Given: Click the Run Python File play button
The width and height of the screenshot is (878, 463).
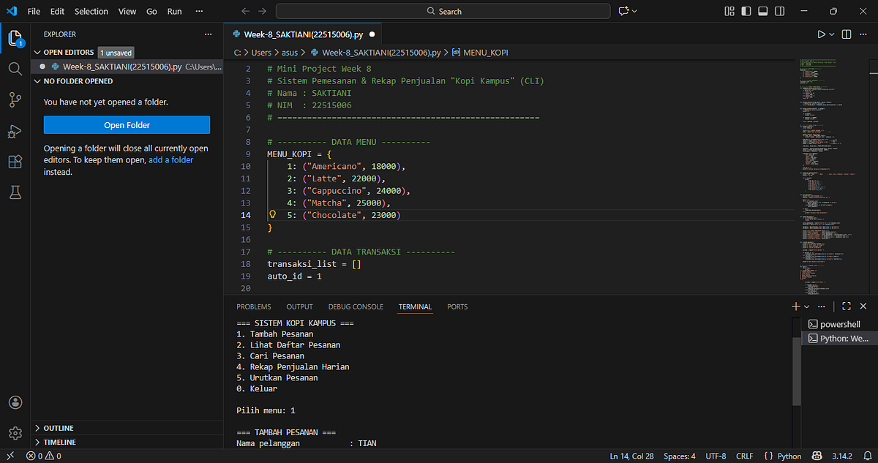Looking at the screenshot, I should pyautogui.click(x=821, y=34).
